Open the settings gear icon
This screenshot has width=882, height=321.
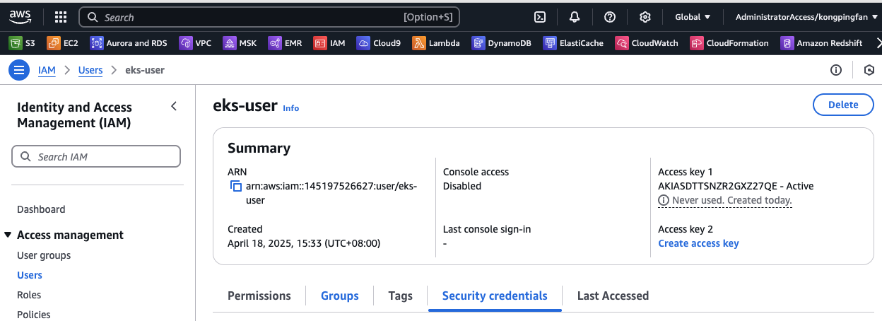645,17
